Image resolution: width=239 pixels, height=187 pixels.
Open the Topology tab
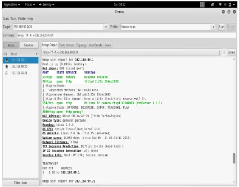[81, 45]
